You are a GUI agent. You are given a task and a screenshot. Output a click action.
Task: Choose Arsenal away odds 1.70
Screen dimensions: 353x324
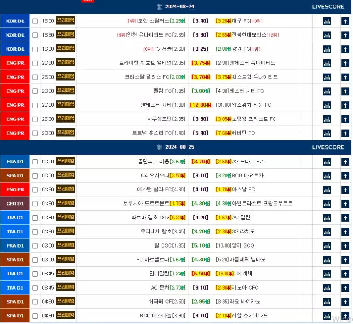pyautogui.click(x=223, y=189)
